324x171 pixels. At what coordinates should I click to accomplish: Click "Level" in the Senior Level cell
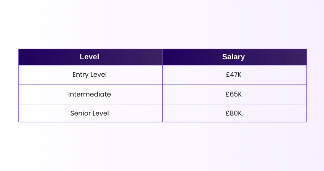coord(101,113)
